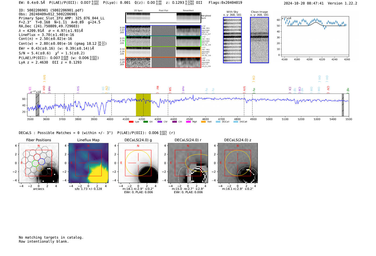Click the P(Lyα): 0.001 header value
The image size is (376, 256).
click(x=117, y=3)
